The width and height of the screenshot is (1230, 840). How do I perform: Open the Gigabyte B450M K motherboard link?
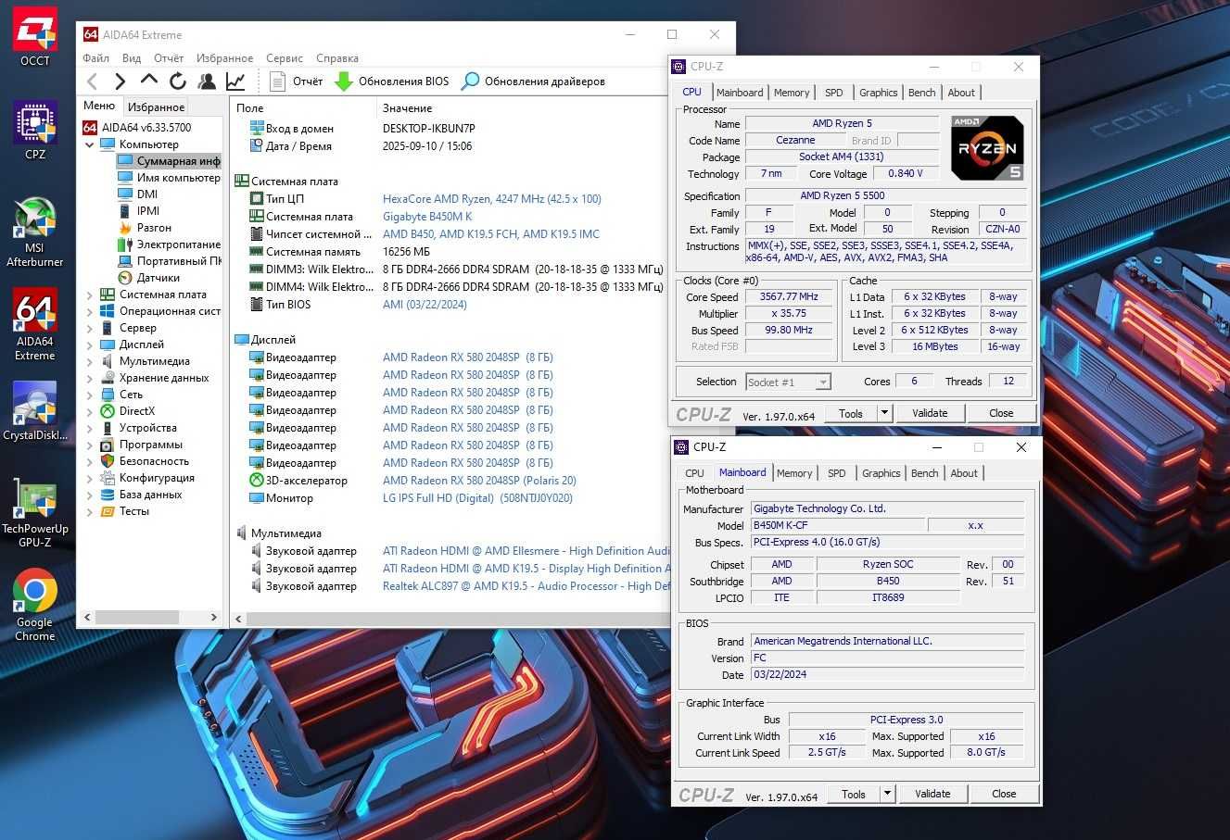427,217
